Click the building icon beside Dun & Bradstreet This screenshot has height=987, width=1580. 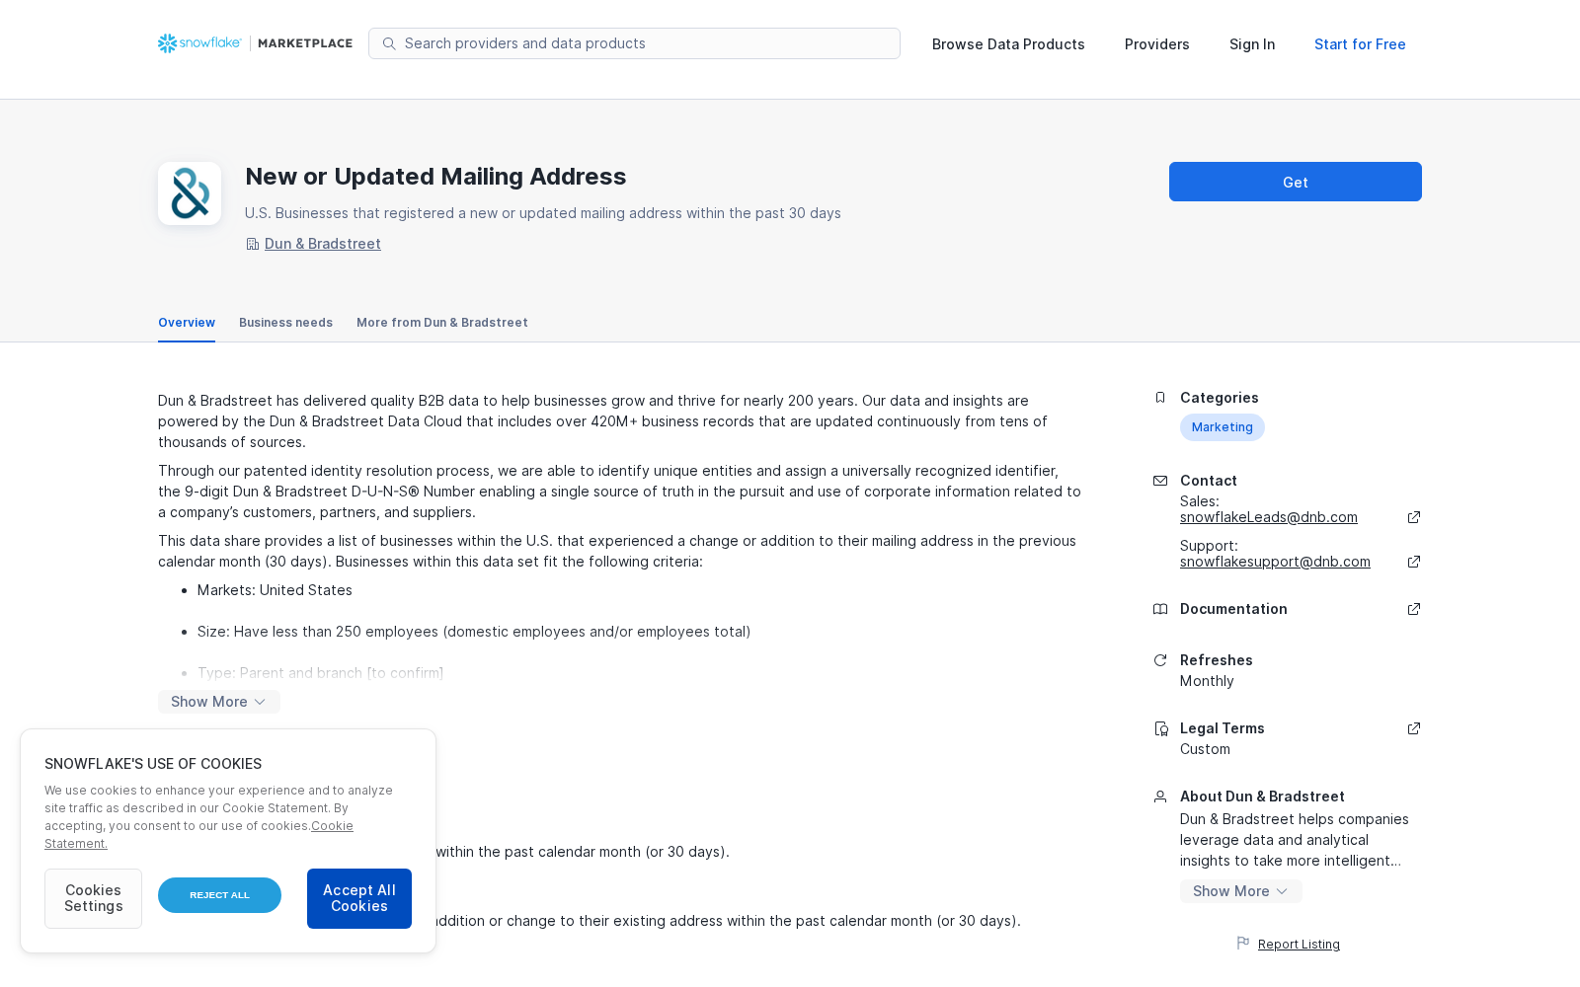(x=252, y=244)
